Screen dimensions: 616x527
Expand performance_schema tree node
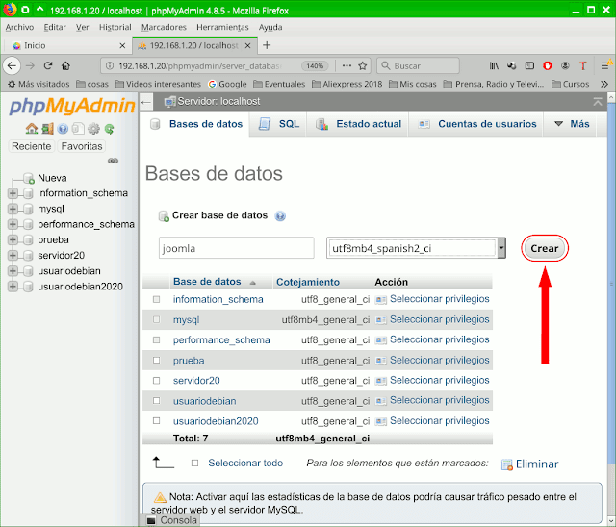click(13, 224)
